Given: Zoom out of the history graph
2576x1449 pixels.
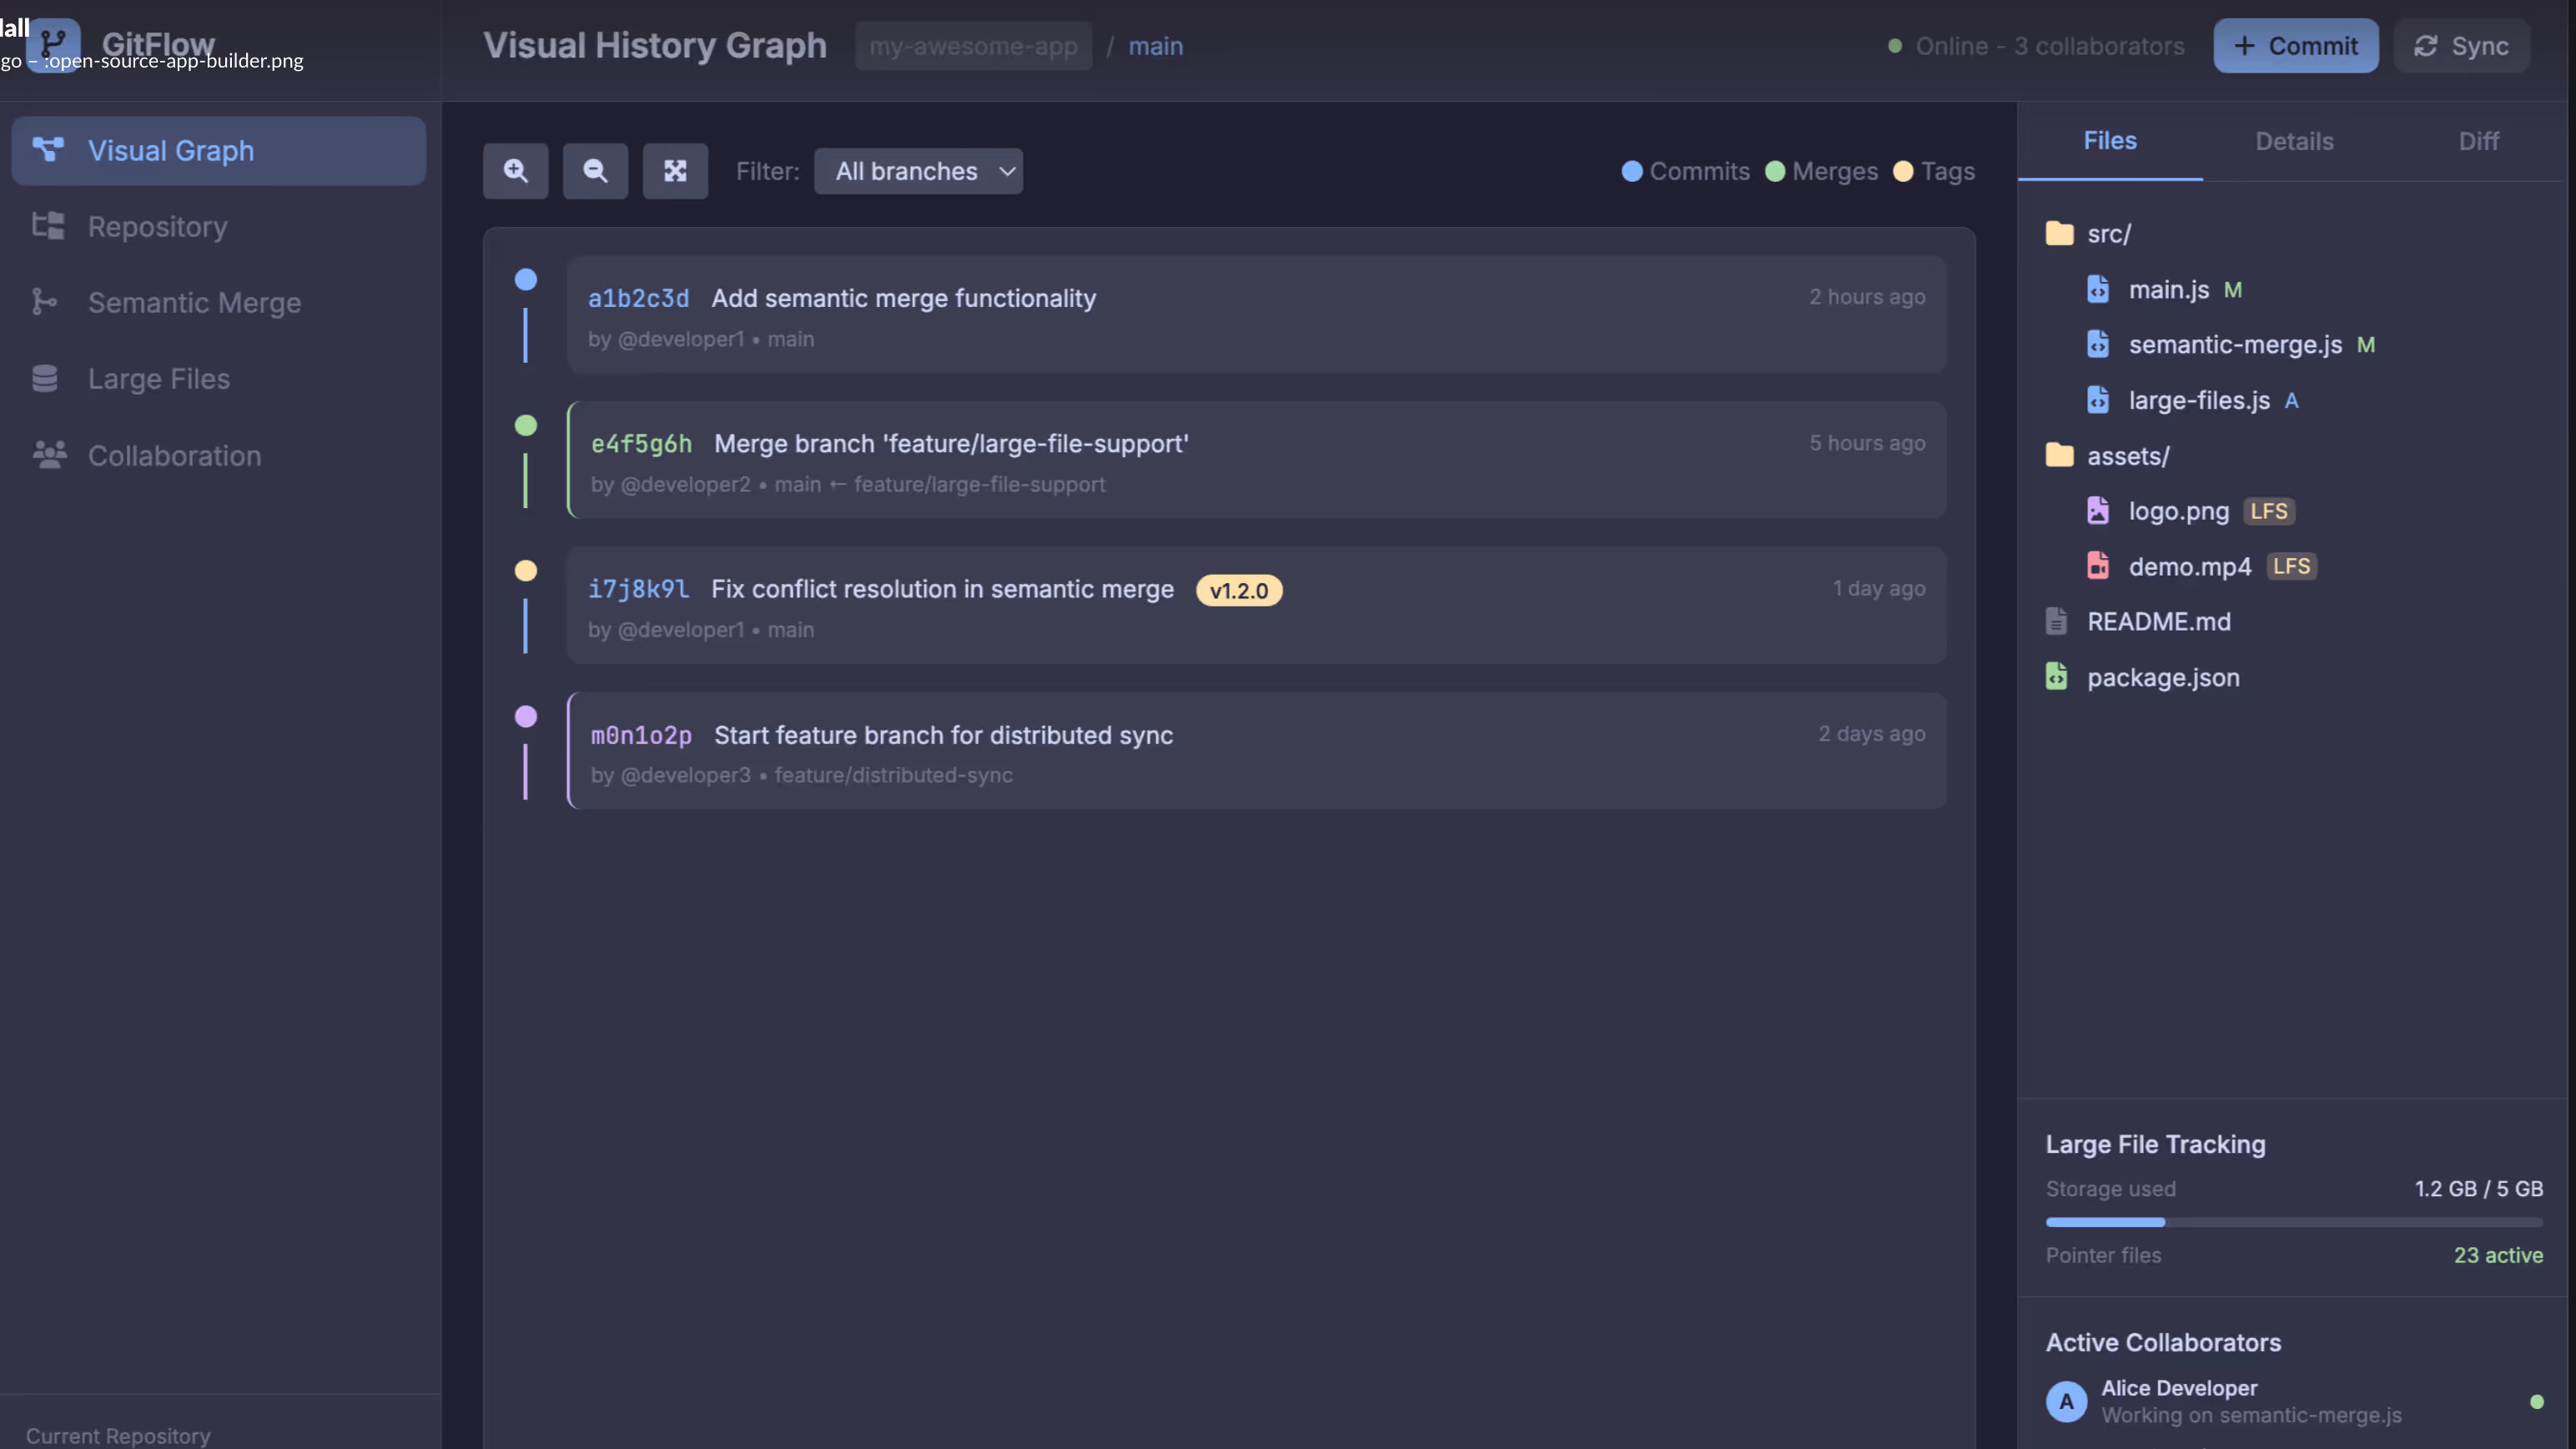Looking at the screenshot, I should (595, 171).
